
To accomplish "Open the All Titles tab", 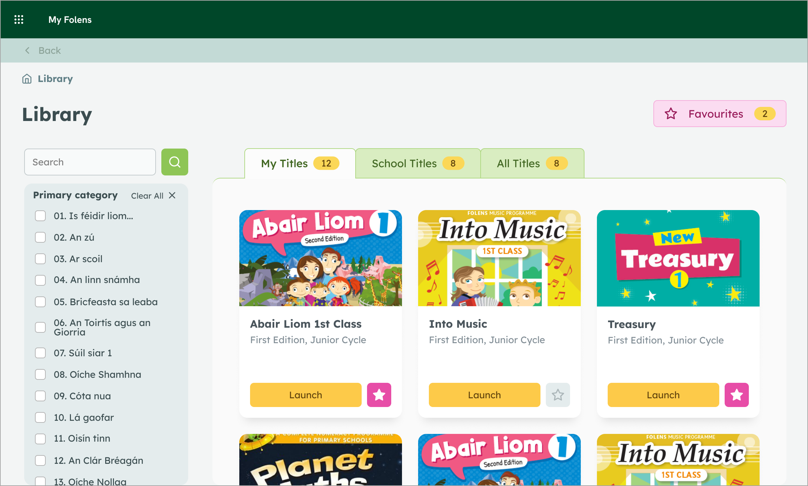I will coord(532,163).
